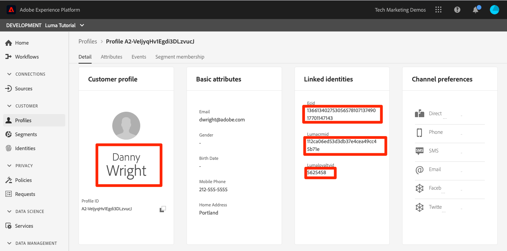
Task: Go to Home in the sidebar
Action: [22, 43]
